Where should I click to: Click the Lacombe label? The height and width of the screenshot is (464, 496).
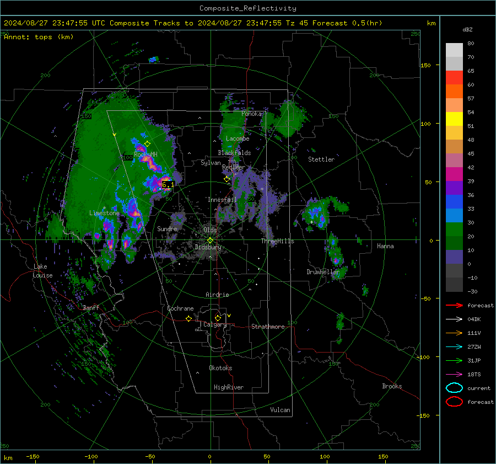[238, 138]
